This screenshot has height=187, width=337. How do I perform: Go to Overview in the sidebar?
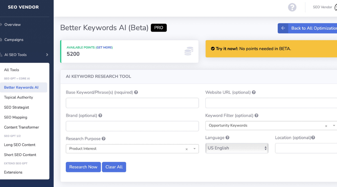[x=12, y=25]
